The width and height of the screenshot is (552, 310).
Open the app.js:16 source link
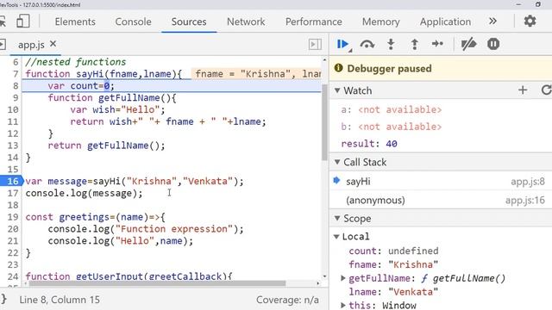coord(525,200)
